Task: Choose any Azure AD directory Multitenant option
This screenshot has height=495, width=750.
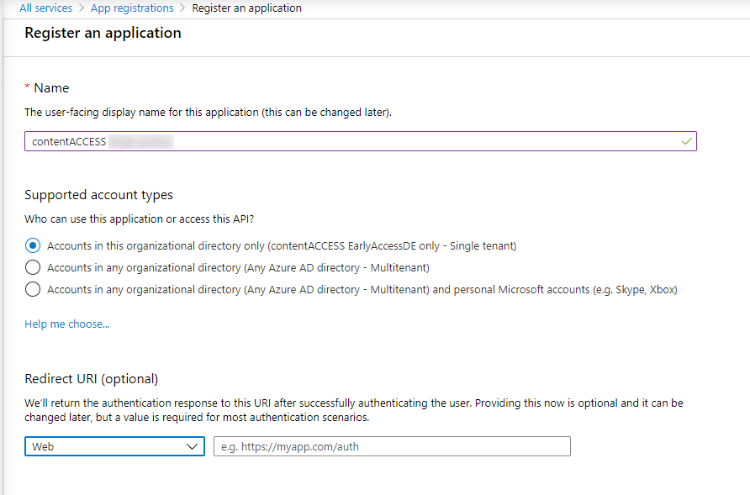Action: [x=33, y=268]
